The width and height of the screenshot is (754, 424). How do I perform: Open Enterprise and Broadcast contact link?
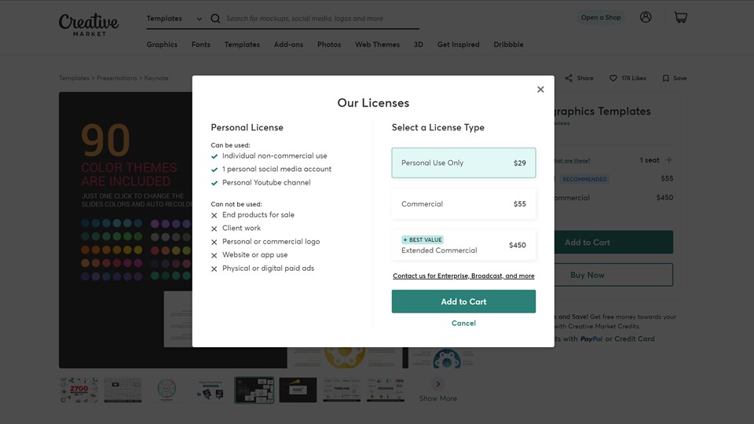(x=463, y=276)
